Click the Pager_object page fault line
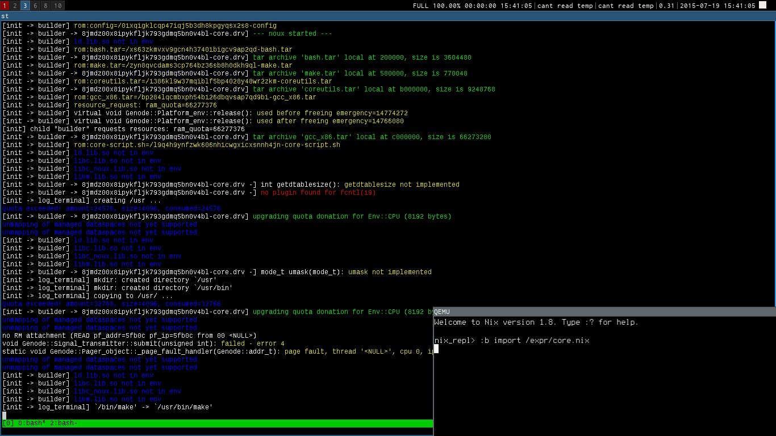This screenshot has height=436, width=776. pyautogui.click(x=218, y=351)
